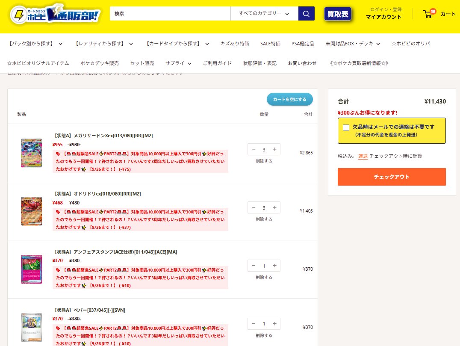460x346 pixels.
Task: Increase quantity of オドリドリex
Action: click(x=275, y=207)
